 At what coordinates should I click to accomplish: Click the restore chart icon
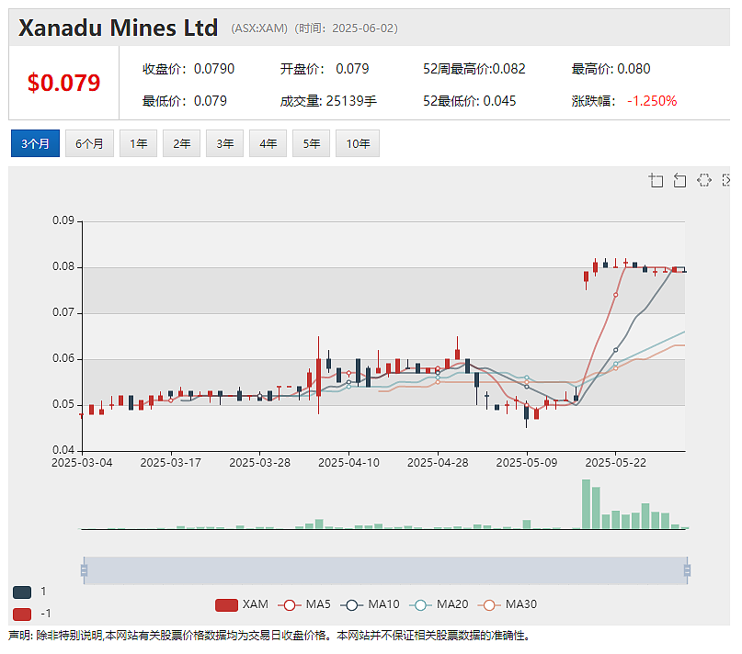(x=704, y=180)
